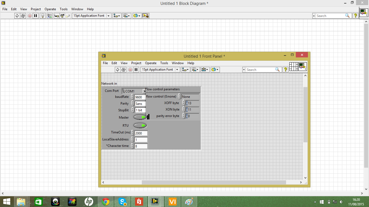Toggle the RTU boolean switch
The height and width of the screenshot is (207, 369).
click(x=140, y=126)
